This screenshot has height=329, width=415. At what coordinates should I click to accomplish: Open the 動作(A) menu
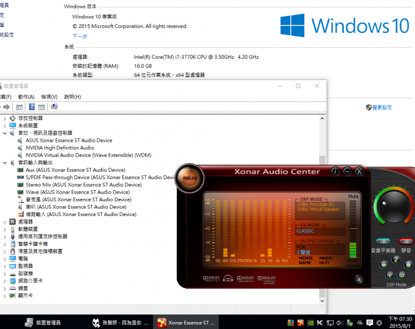(26, 97)
